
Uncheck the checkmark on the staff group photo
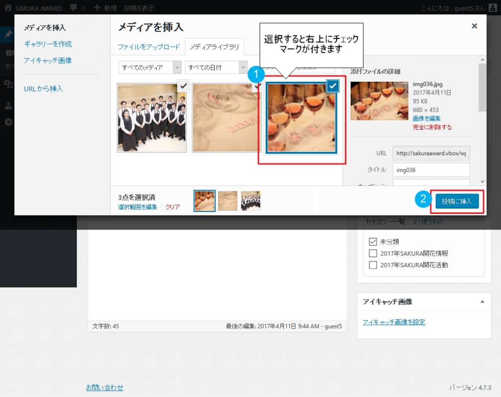pyautogui.click(x=183, y=86)
